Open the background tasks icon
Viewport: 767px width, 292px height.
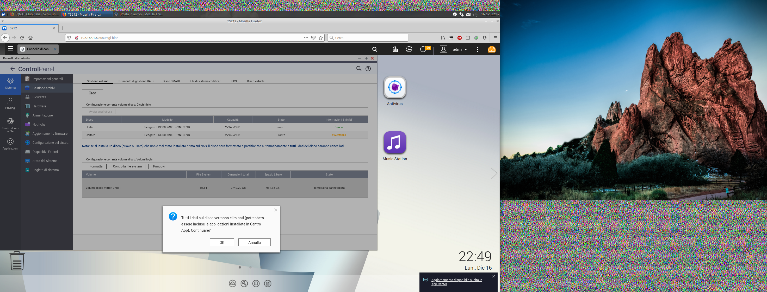click(x=395, y=49)
